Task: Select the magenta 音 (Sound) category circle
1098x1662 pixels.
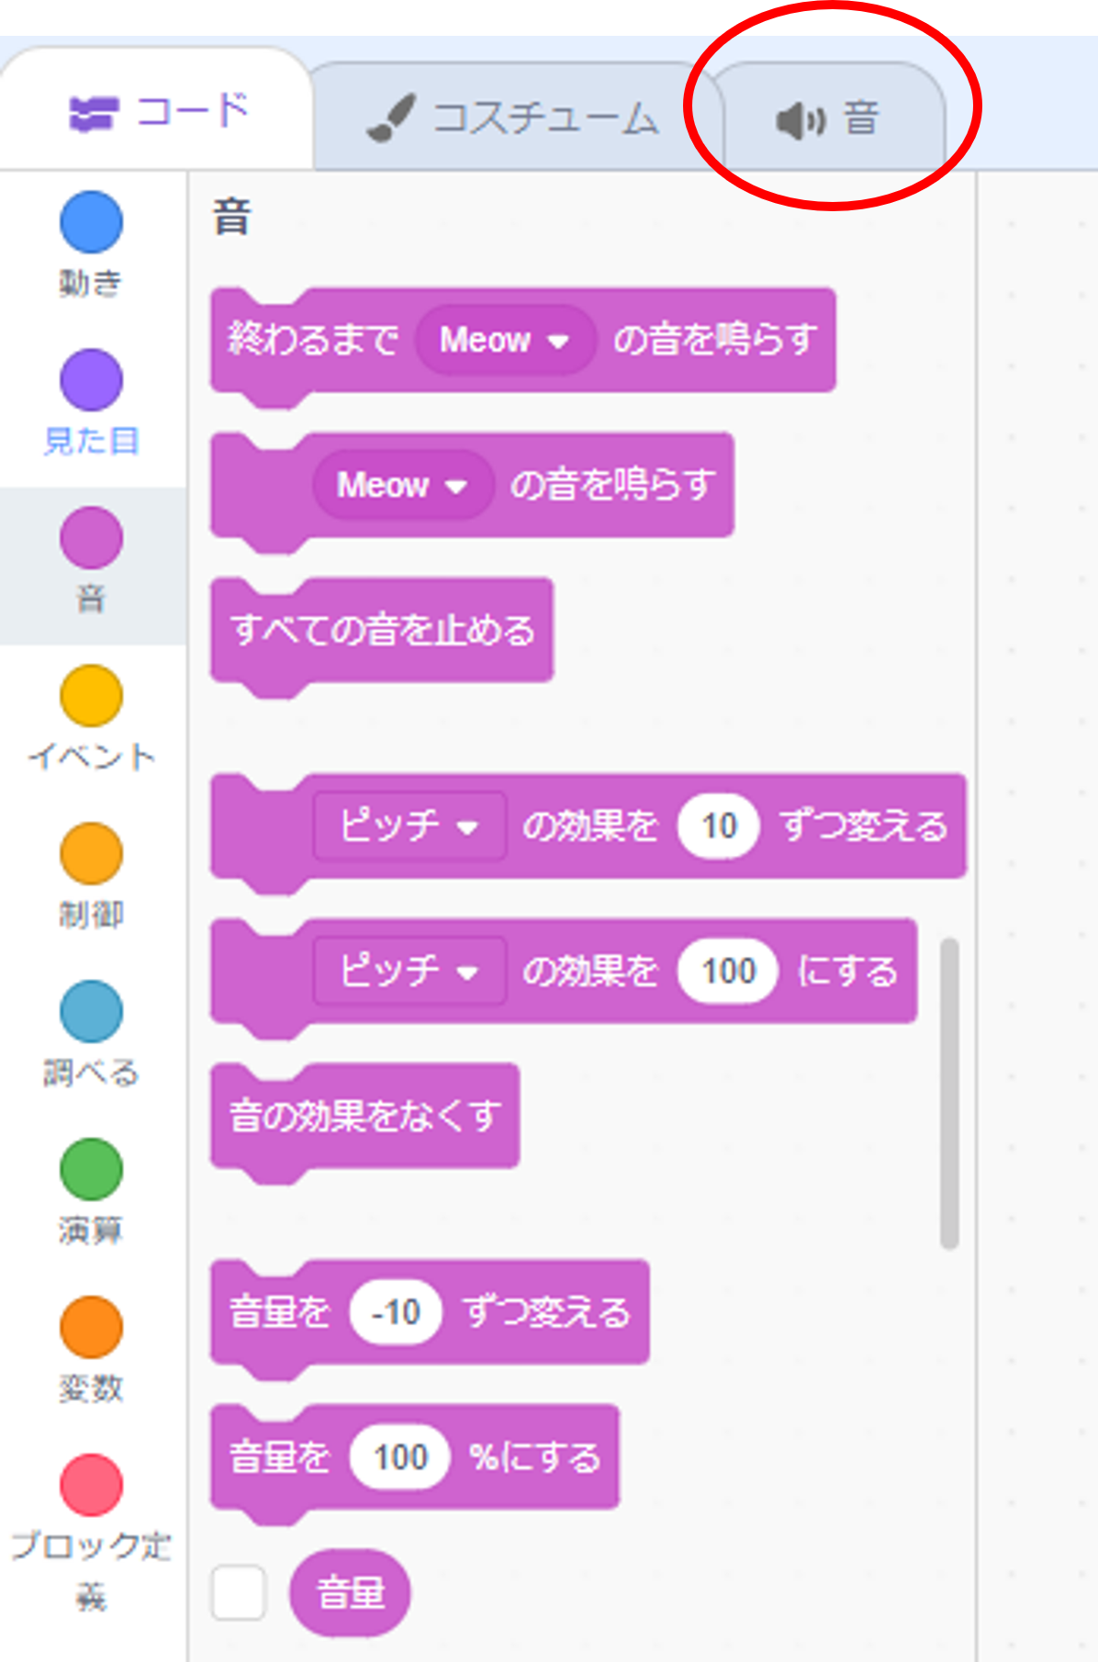Action: tap(91, 538)
